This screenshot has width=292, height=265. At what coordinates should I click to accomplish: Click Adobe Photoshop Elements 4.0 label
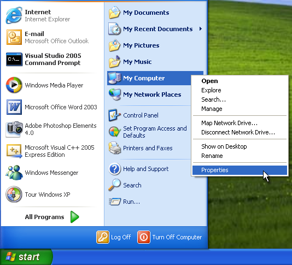(61, 129)
